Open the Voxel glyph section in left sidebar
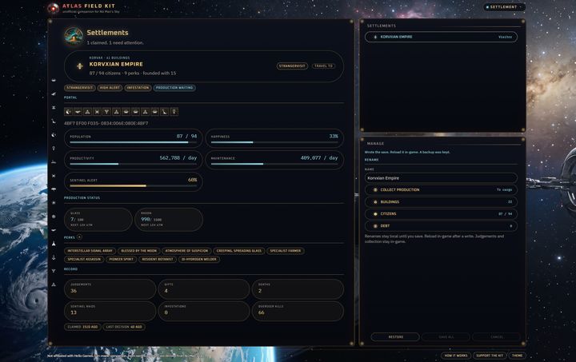 [54, 217]
